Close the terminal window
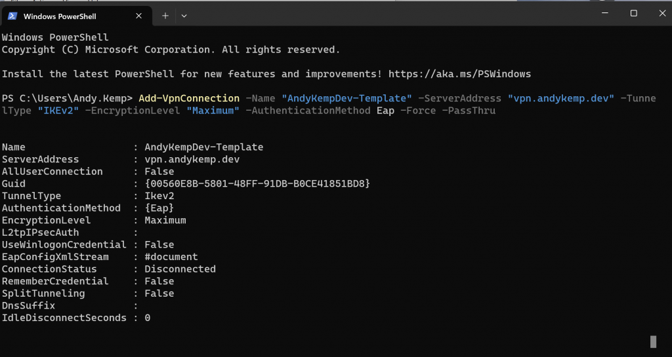Screen dimensions: 672x357 point(662,13)
